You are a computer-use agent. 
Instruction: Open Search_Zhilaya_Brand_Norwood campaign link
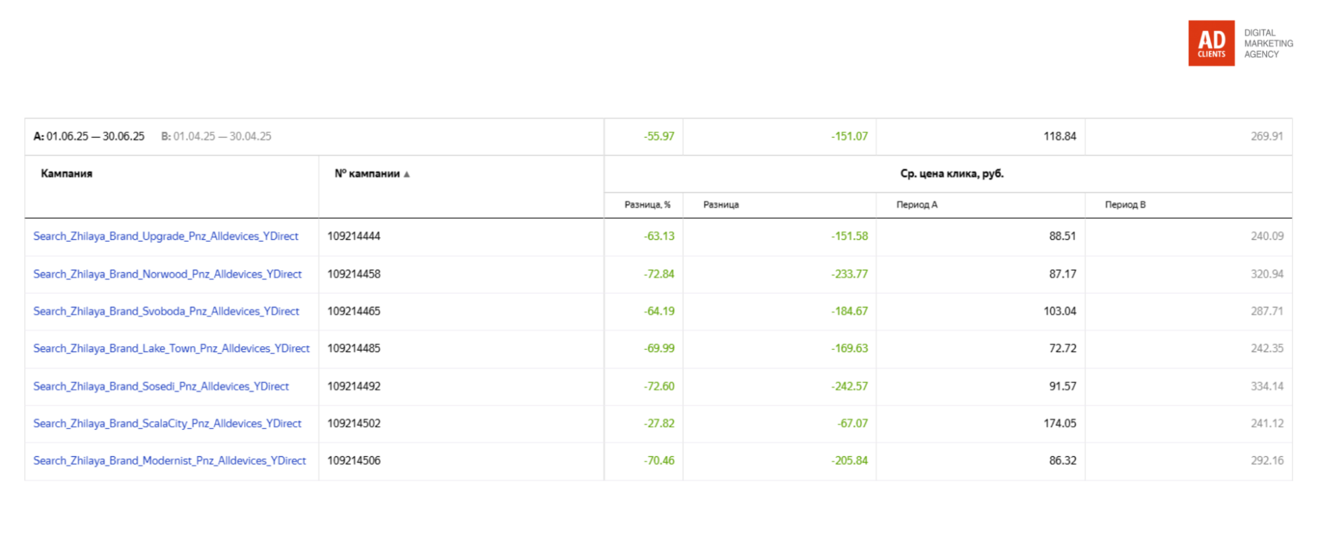pos(168,274)
